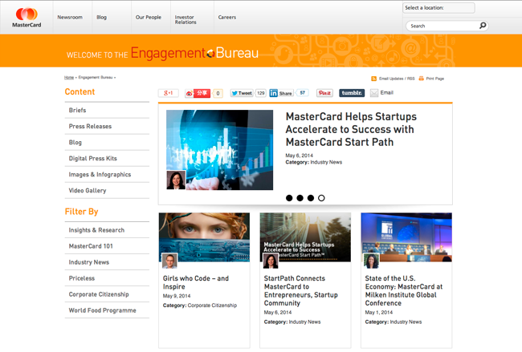Select the first carousel dot
This screenshot has height=352, width=522.
289,198
